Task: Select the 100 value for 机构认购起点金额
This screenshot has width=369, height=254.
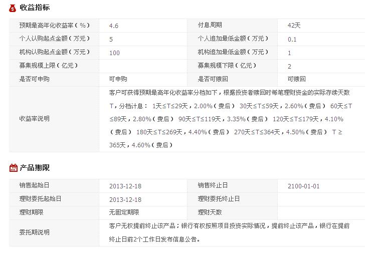Action: [x=114, y=53]
